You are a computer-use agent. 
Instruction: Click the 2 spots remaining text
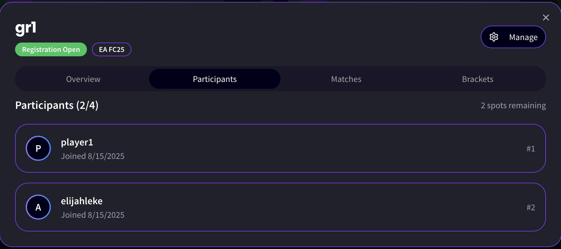513,105
